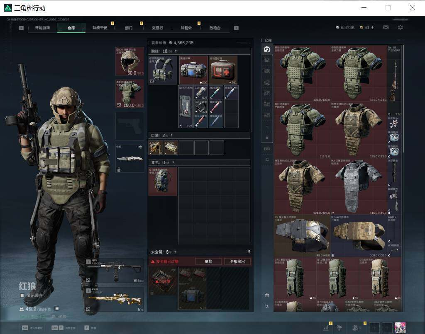Click the pin icon beside 安全箱 header
The height and width of the screenshot is (334, 425).
pyautogui.click(x=249, y=252)
